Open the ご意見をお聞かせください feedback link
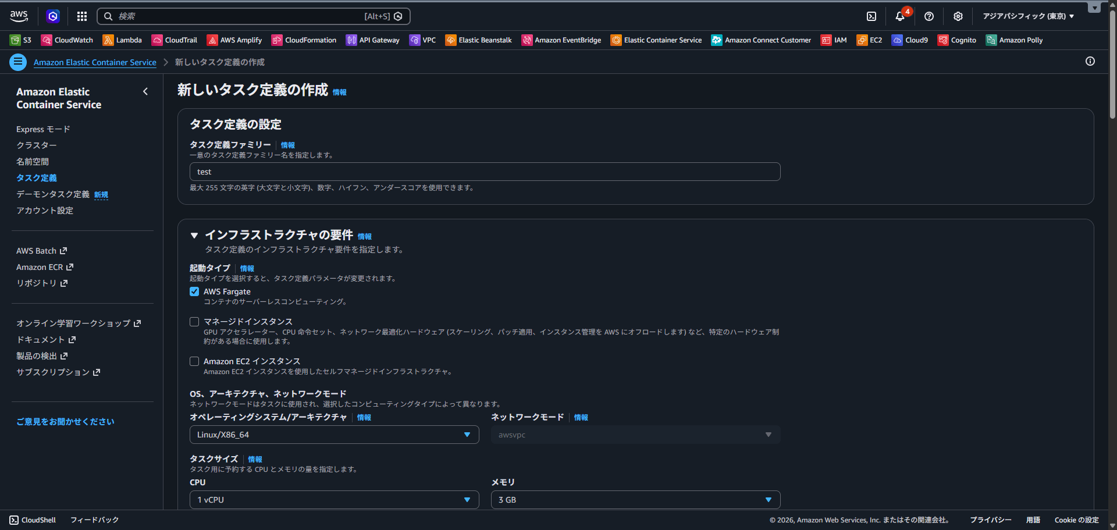 [65, 422]
